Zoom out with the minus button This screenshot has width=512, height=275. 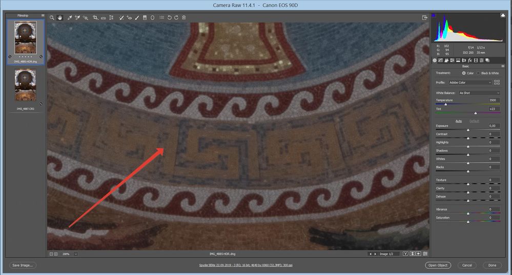point(51,254)
